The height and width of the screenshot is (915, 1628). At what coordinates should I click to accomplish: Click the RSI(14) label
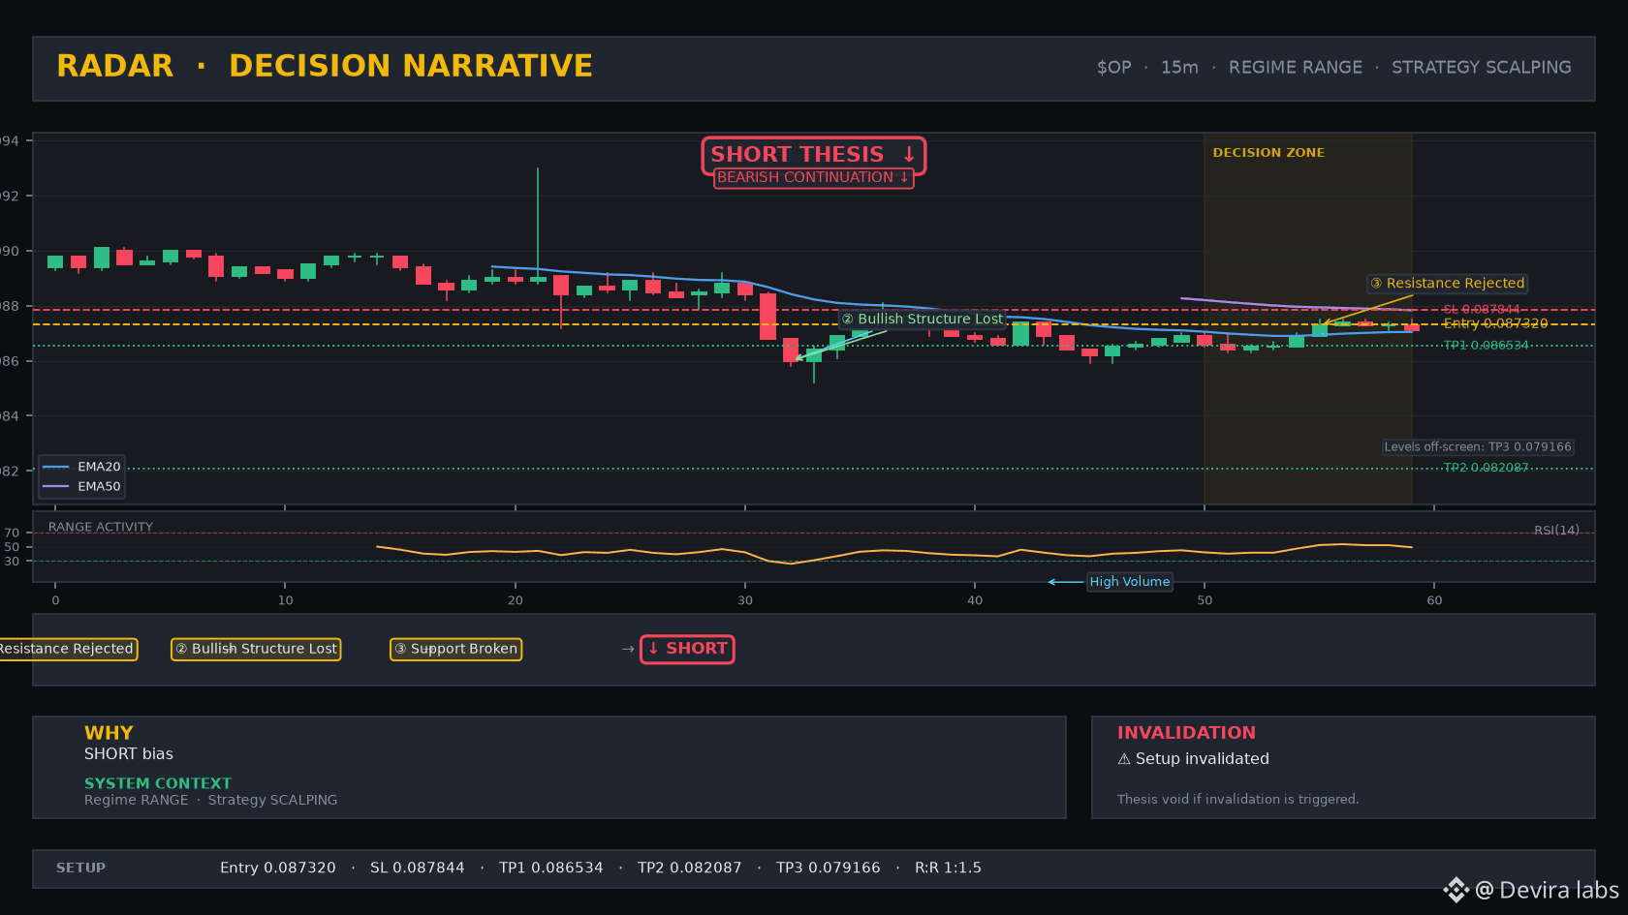[1556, 530]
